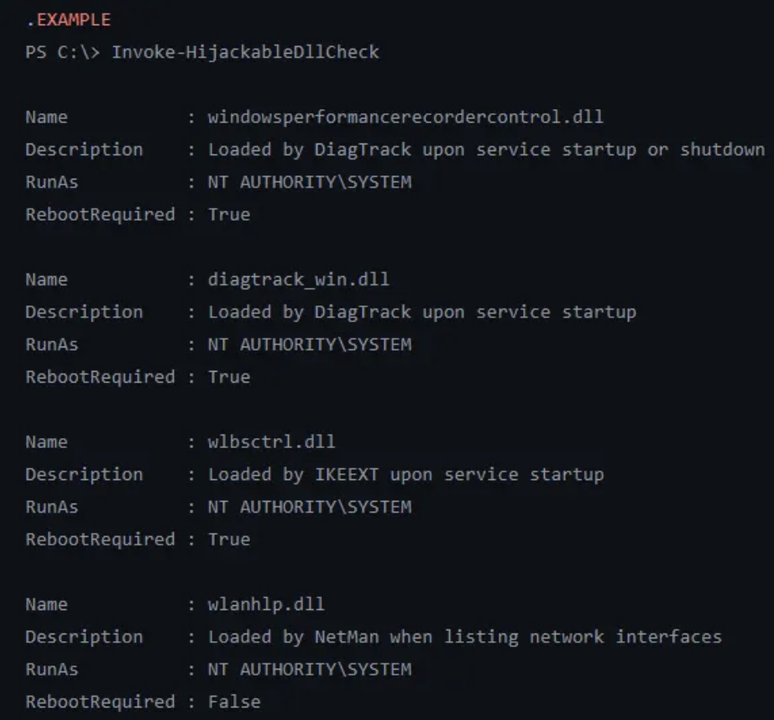Click the Loaded by IKEEXT description text
This screenshot has height=720, width=774.
point(405,474)
